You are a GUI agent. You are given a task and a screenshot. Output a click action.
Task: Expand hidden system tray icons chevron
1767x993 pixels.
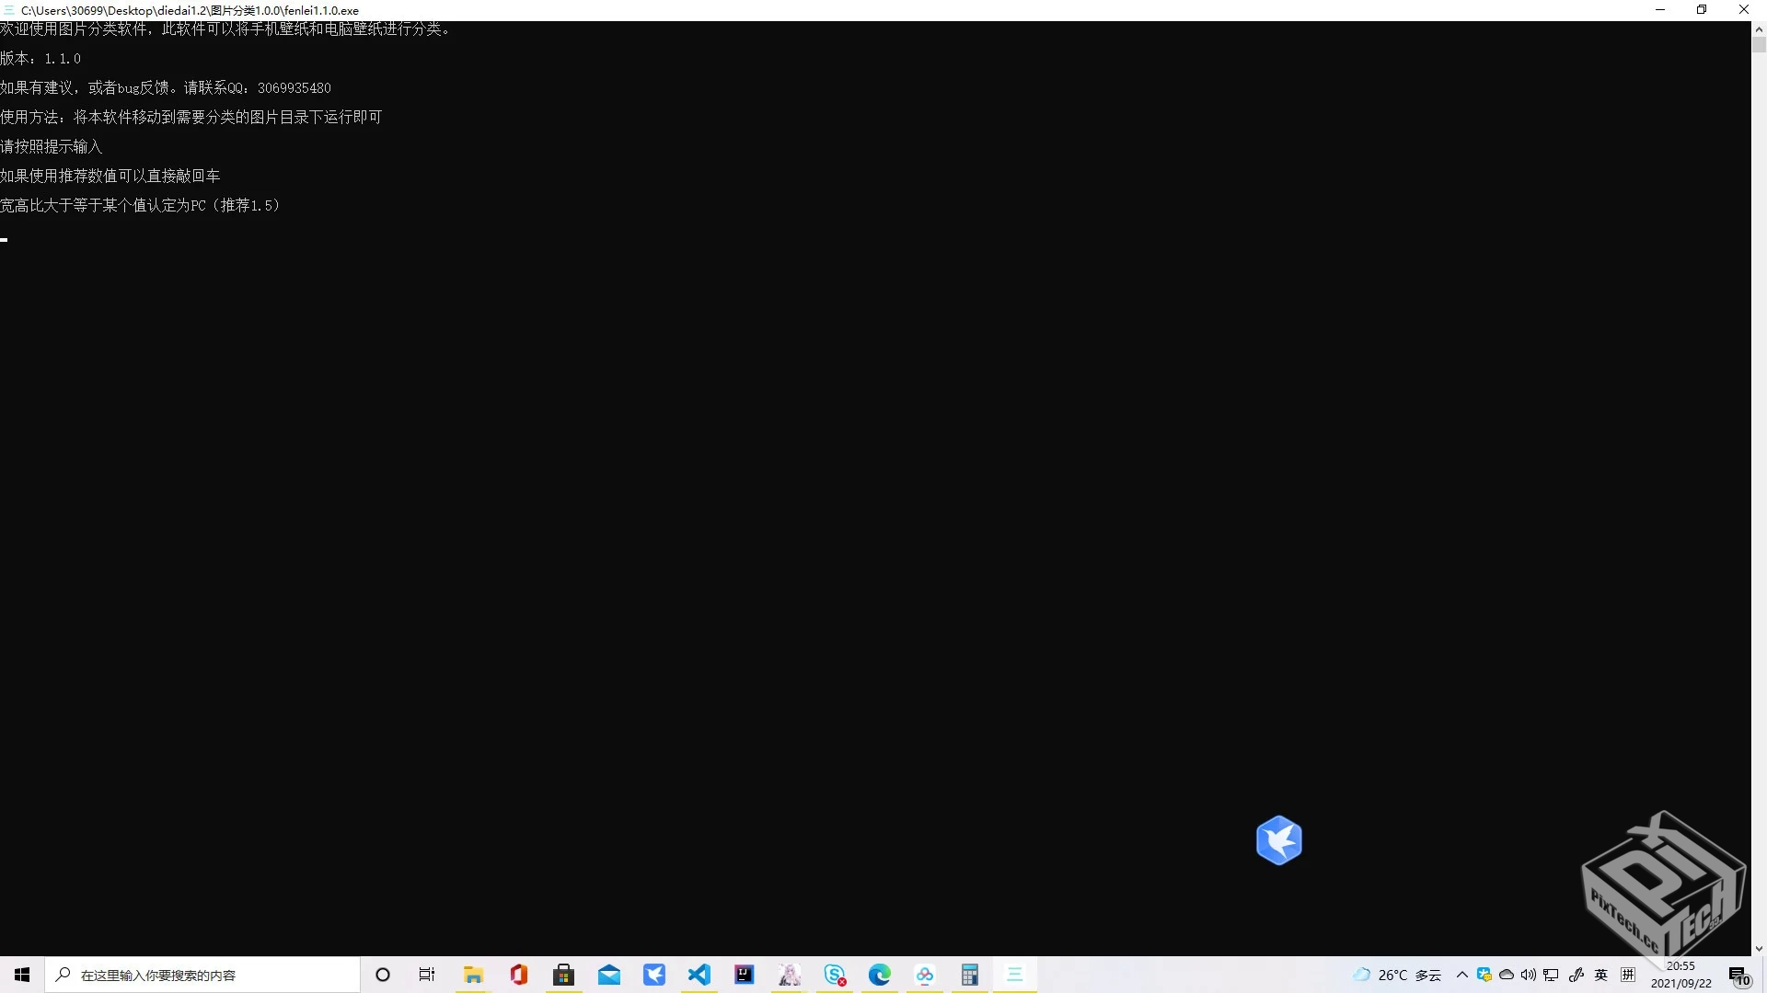1461,975
